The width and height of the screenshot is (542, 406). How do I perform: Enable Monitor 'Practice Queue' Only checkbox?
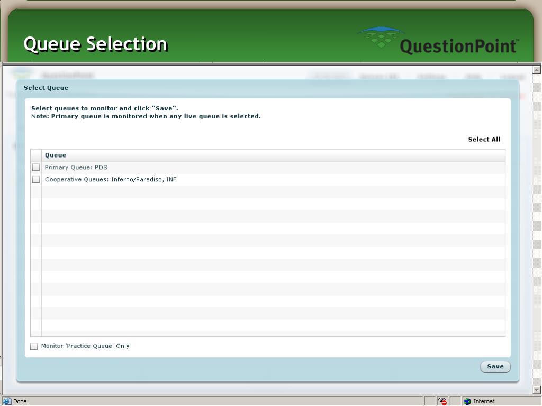[34, 346]
